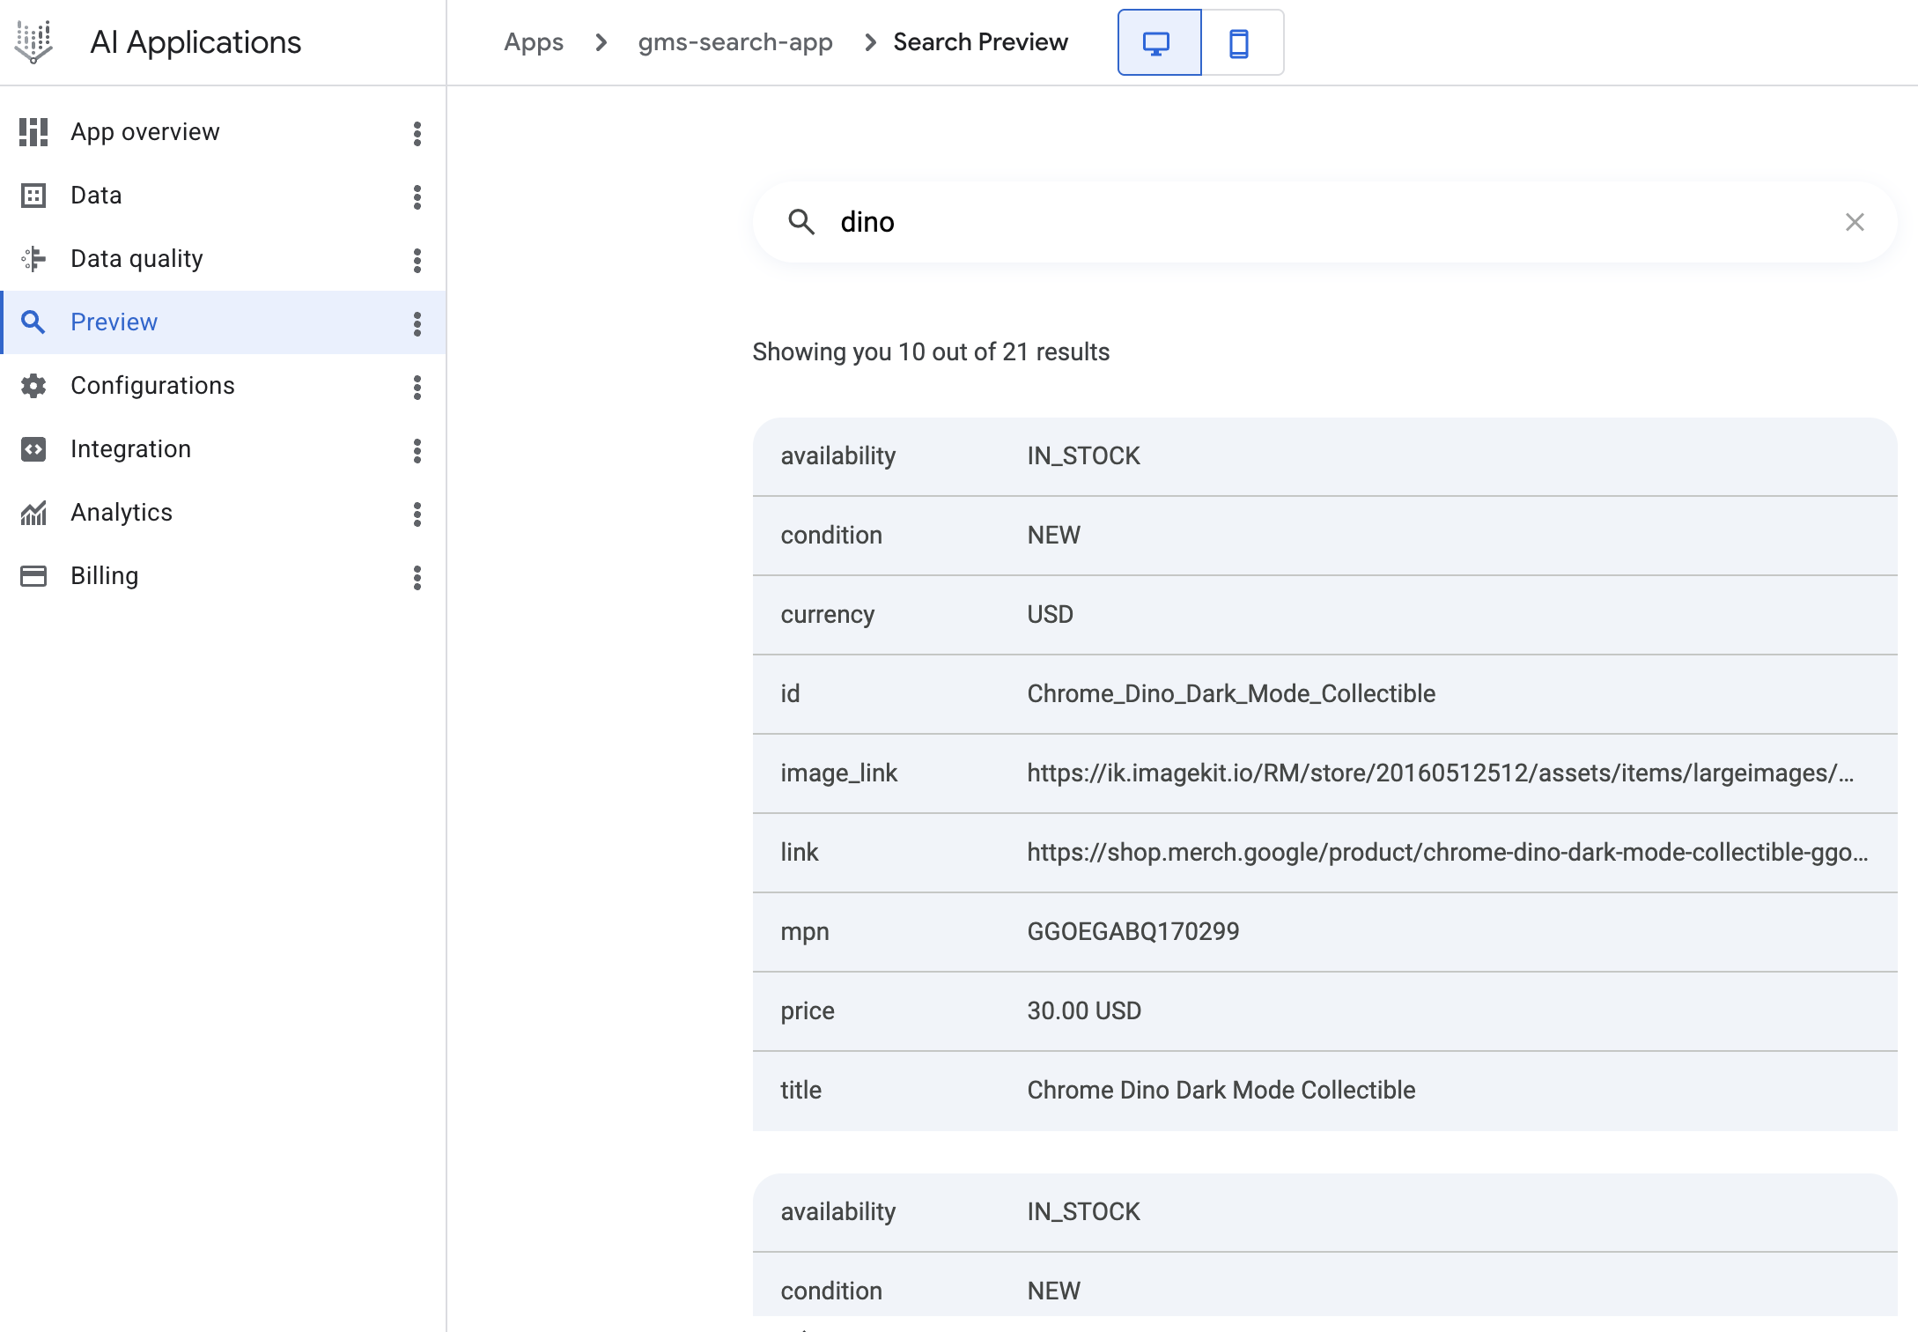Screen dimensions: 1918x1332
Task: Click the currency value USD
Action: coord(1050,615)
